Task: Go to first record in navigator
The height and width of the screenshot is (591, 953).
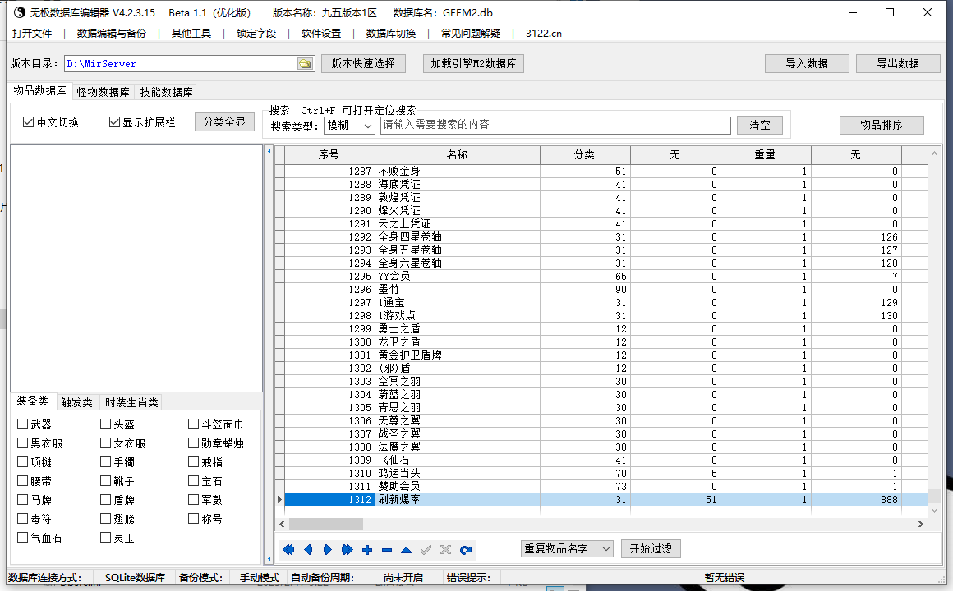Action: tap(288, 550)
